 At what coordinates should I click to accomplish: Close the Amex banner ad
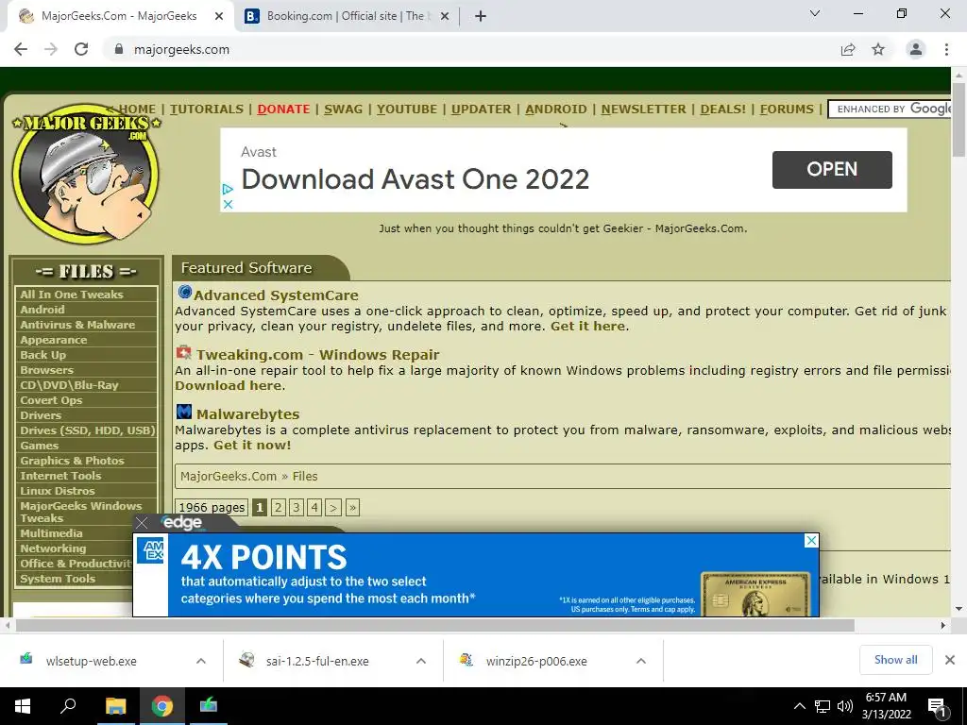pyautogui.click(x=811, y=541)
